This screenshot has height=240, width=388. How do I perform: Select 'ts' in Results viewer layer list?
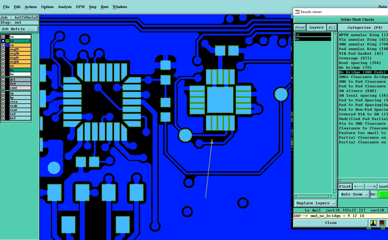[313, 34]
